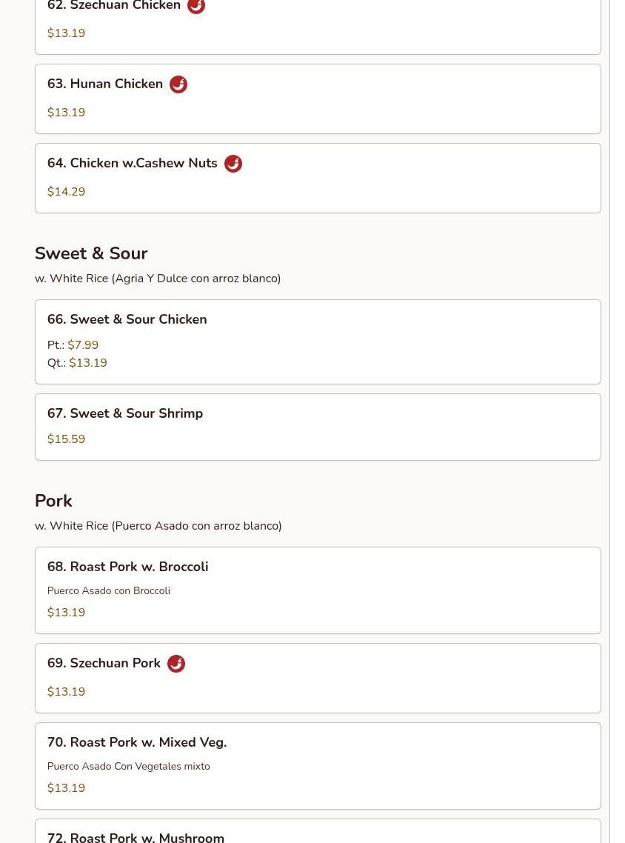
Task: Open 64. Chicken w.Cashew Nuts item
Action: [x=133, y=164]
